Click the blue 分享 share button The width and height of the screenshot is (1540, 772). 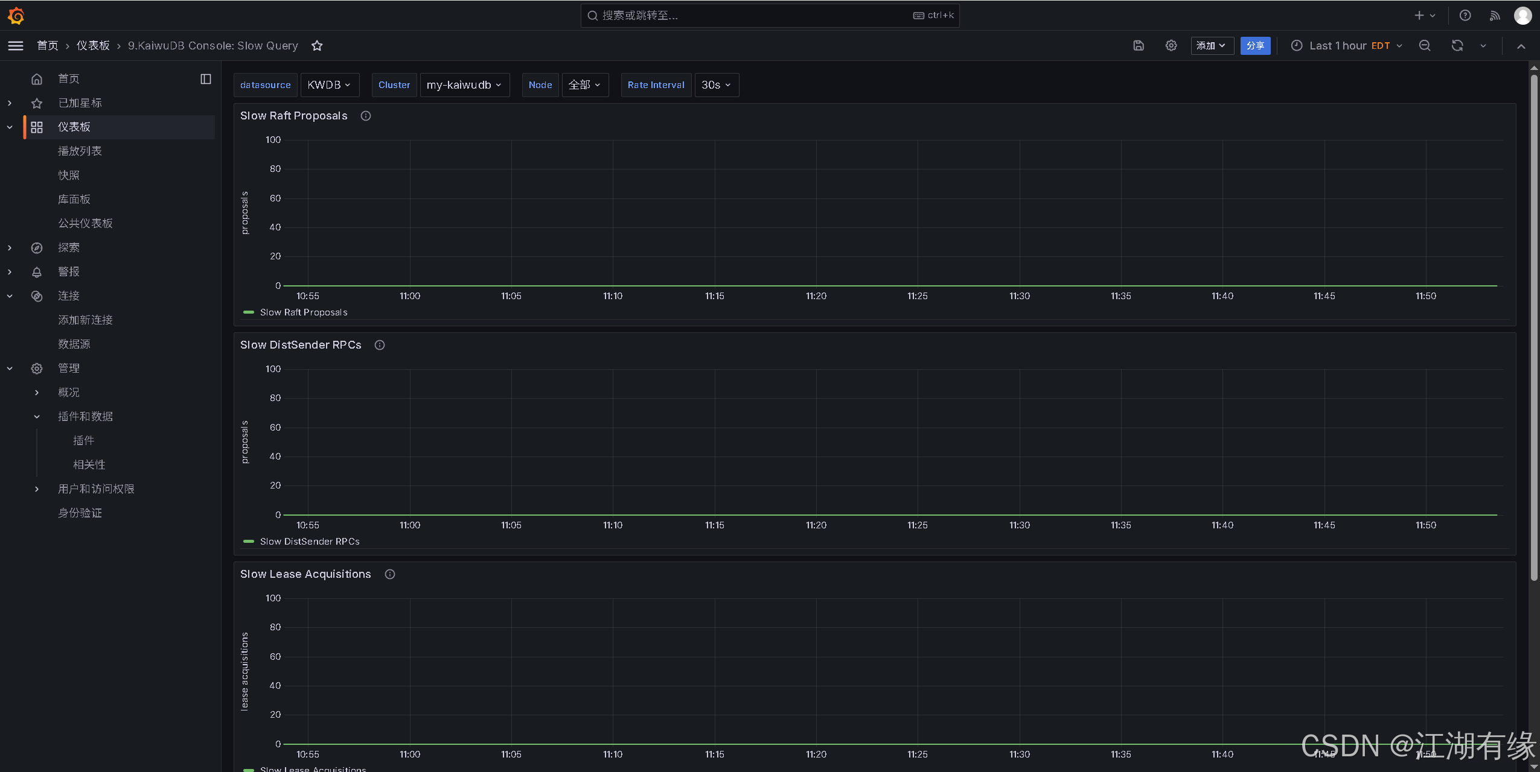(x=1256, y=46)
